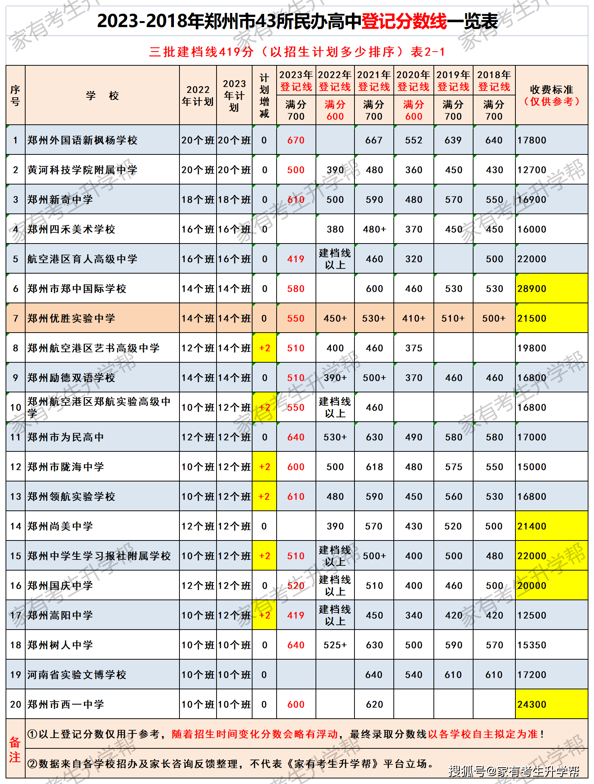Select the school name 郑州市陇海中学

tap(66, 467)
